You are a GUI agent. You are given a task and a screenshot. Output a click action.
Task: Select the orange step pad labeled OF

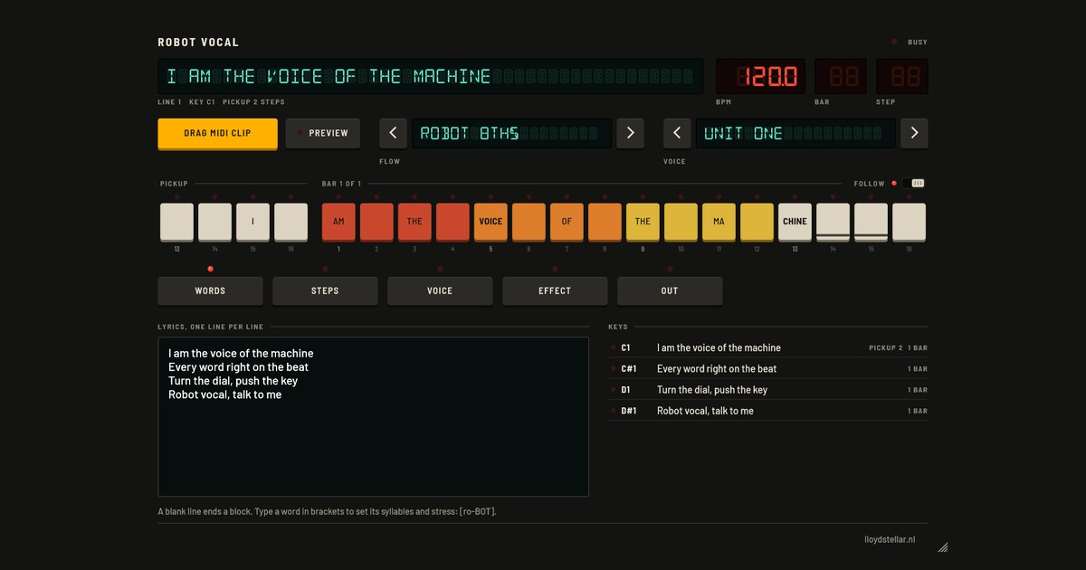pos(567,222)
